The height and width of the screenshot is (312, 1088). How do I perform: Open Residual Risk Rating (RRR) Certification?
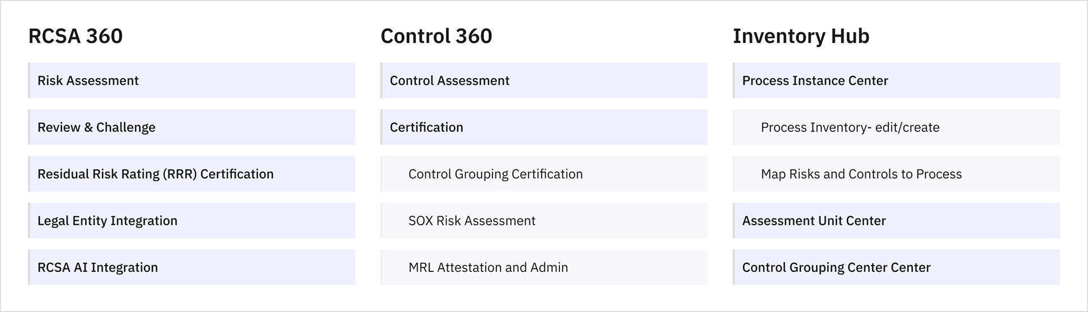coord(155,174)
